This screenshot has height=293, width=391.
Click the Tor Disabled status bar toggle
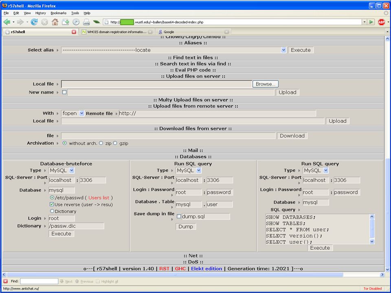[373, 289]
